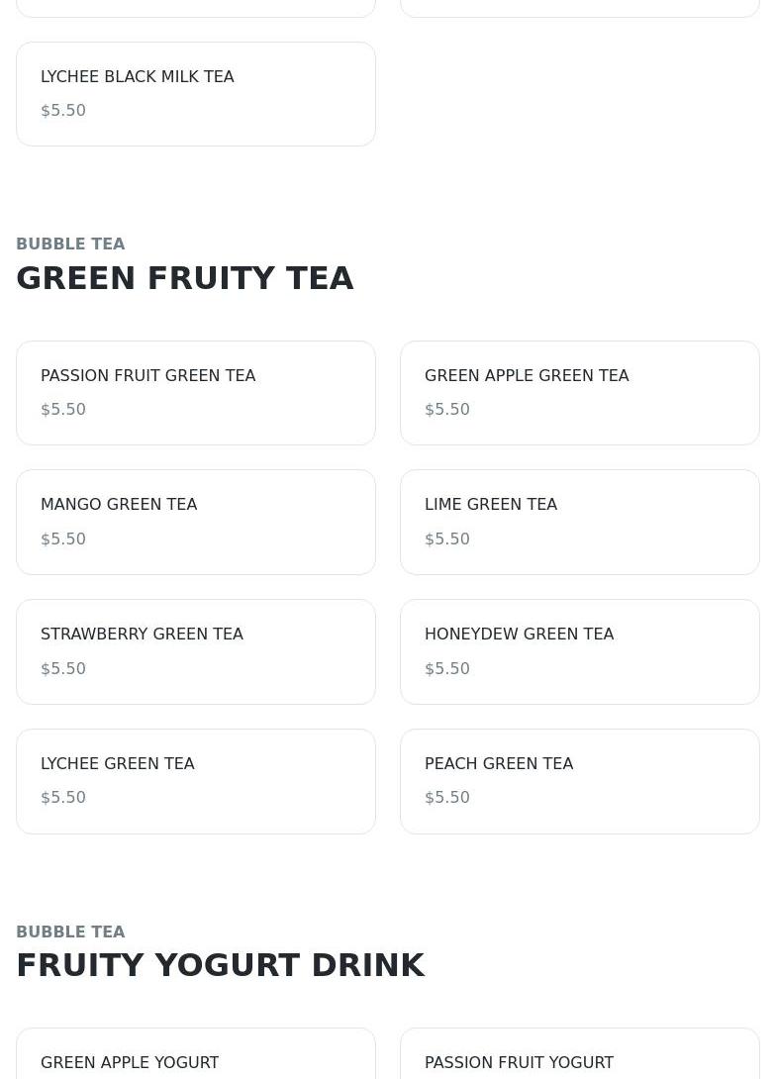Click the Mango Green Tea $5.50 price
Image resolution: width=776 pixels, height=1079 pixels.
(63, 539)
